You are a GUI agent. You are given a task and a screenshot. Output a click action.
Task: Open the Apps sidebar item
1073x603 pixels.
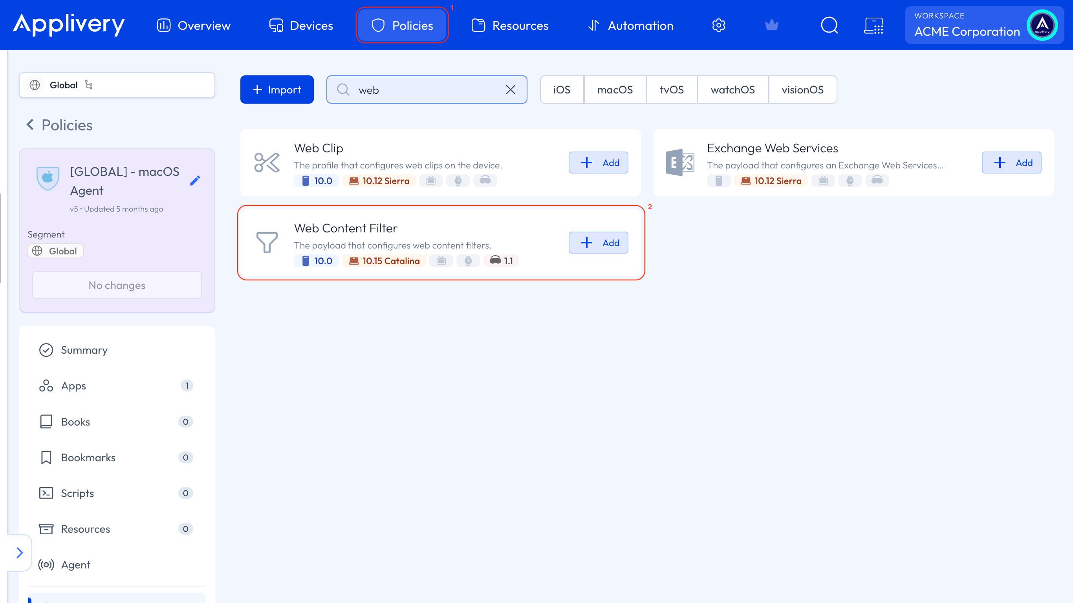tap(117, 386)
